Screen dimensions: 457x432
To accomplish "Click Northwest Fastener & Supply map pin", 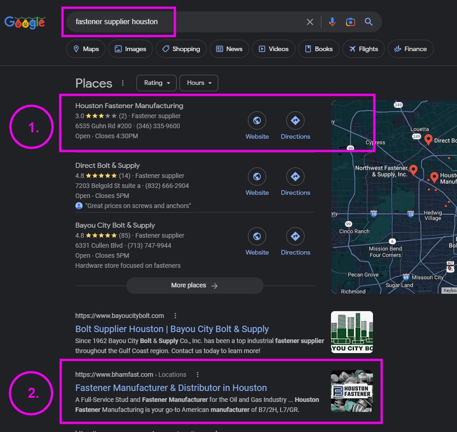I will point(413,170).
